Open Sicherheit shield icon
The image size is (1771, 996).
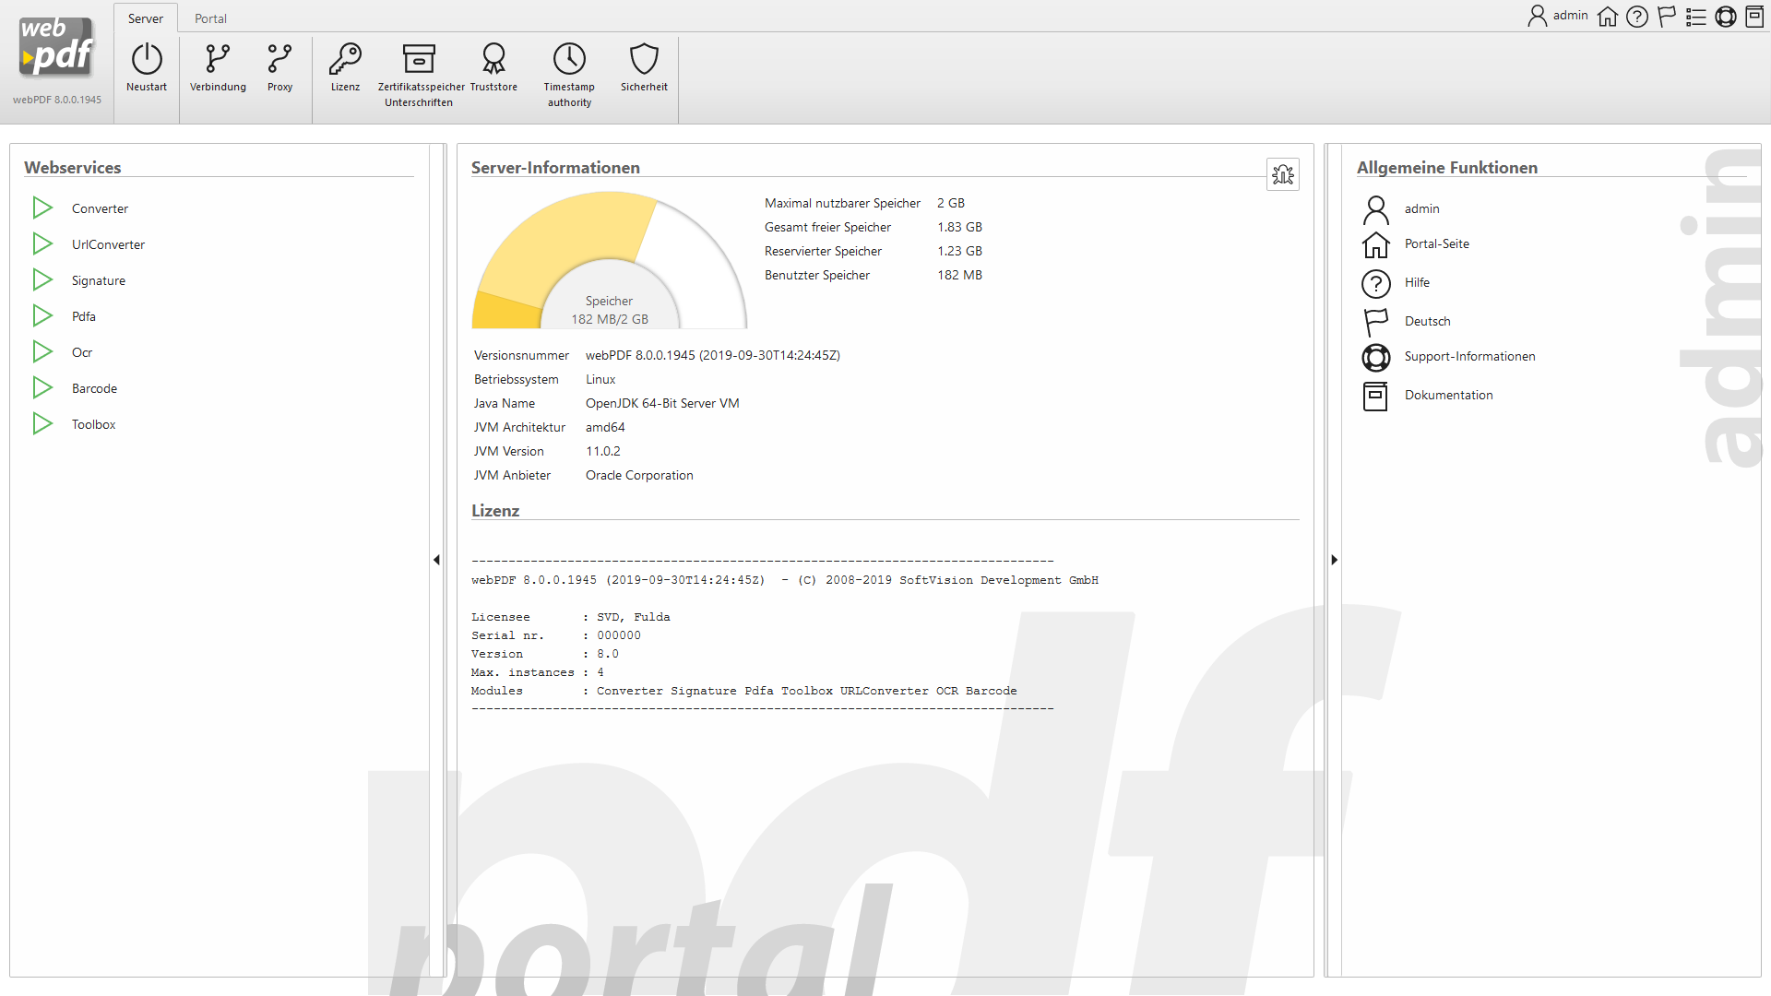tap(644, 60)
